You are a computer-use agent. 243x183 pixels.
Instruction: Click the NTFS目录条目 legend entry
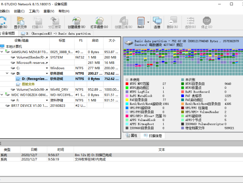[x=195, y=84]
